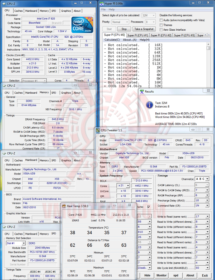Click the first core temperature 38 in Real Temp
Screen dimensions: 215x280
[x=73, y=232]
